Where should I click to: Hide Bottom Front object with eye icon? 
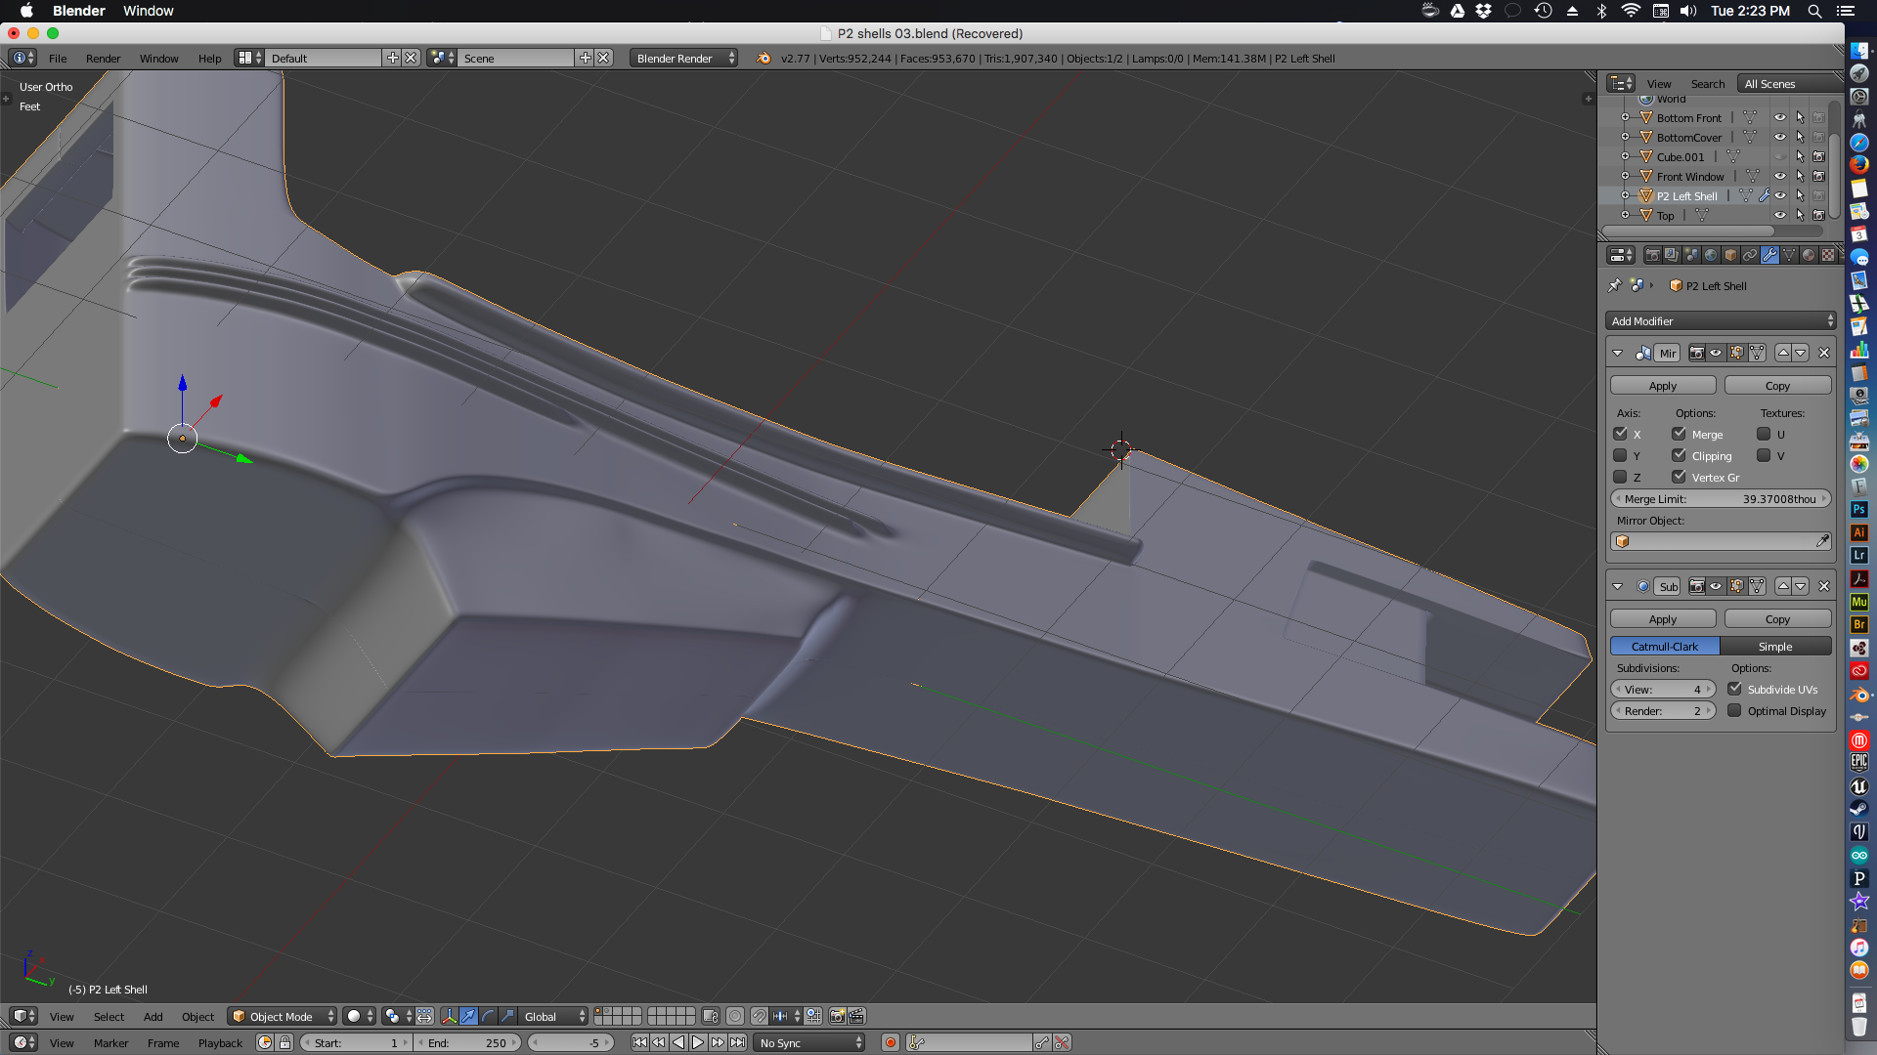1780,118
